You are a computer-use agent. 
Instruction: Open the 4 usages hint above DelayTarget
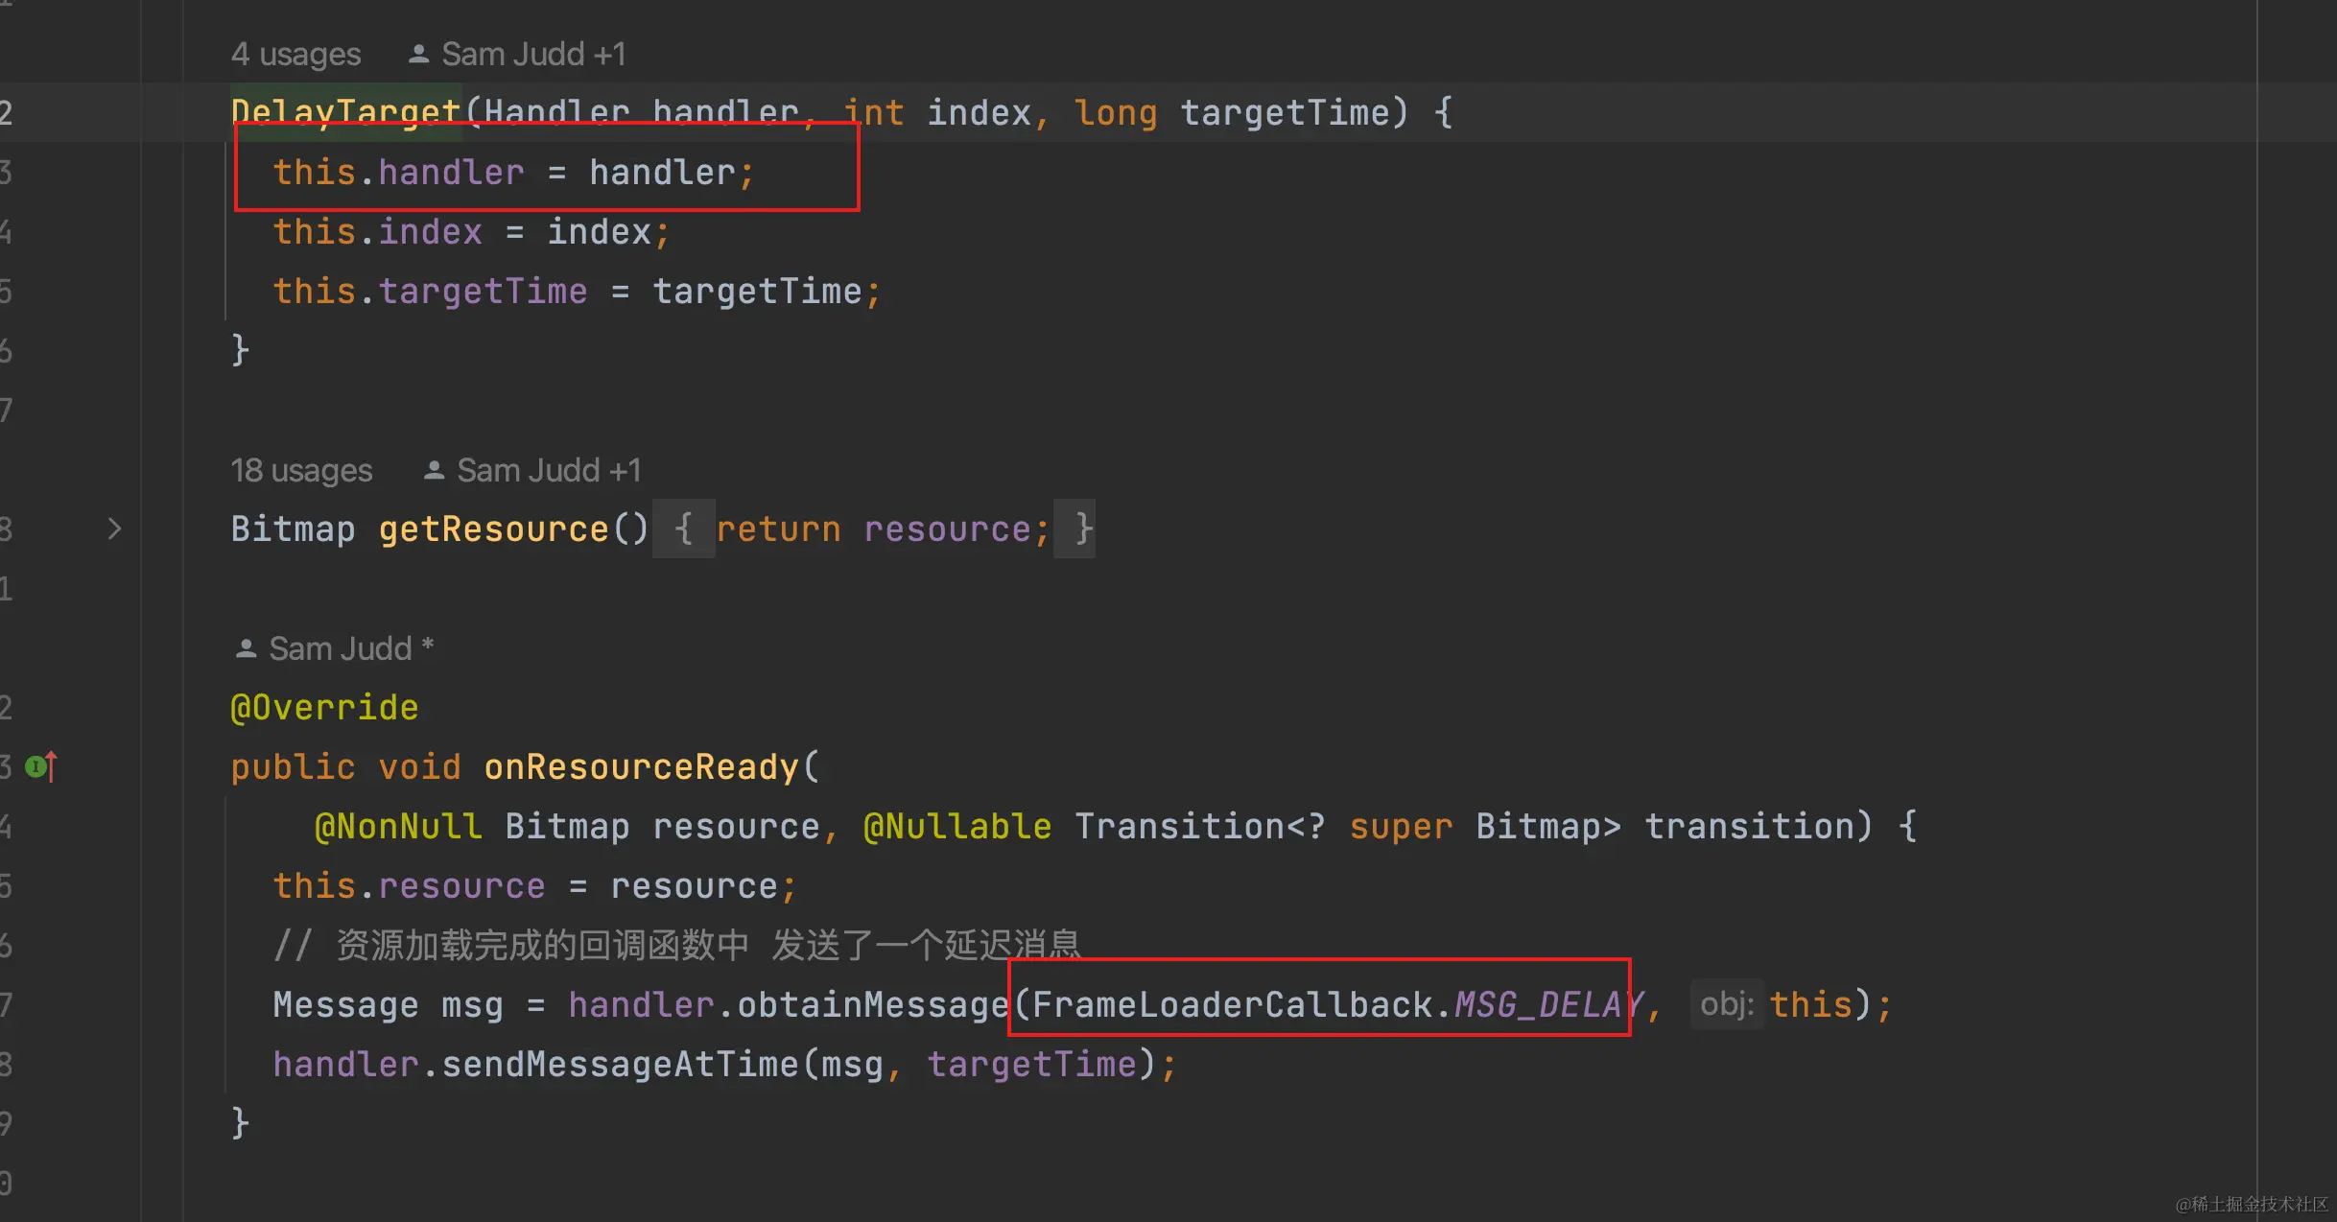[295, 54]
